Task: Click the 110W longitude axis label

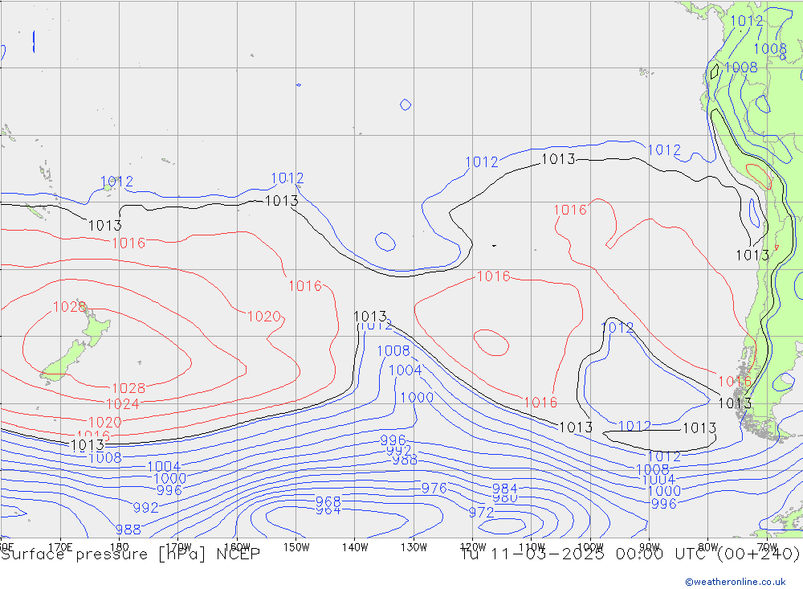Action: (x=532, y=547)
